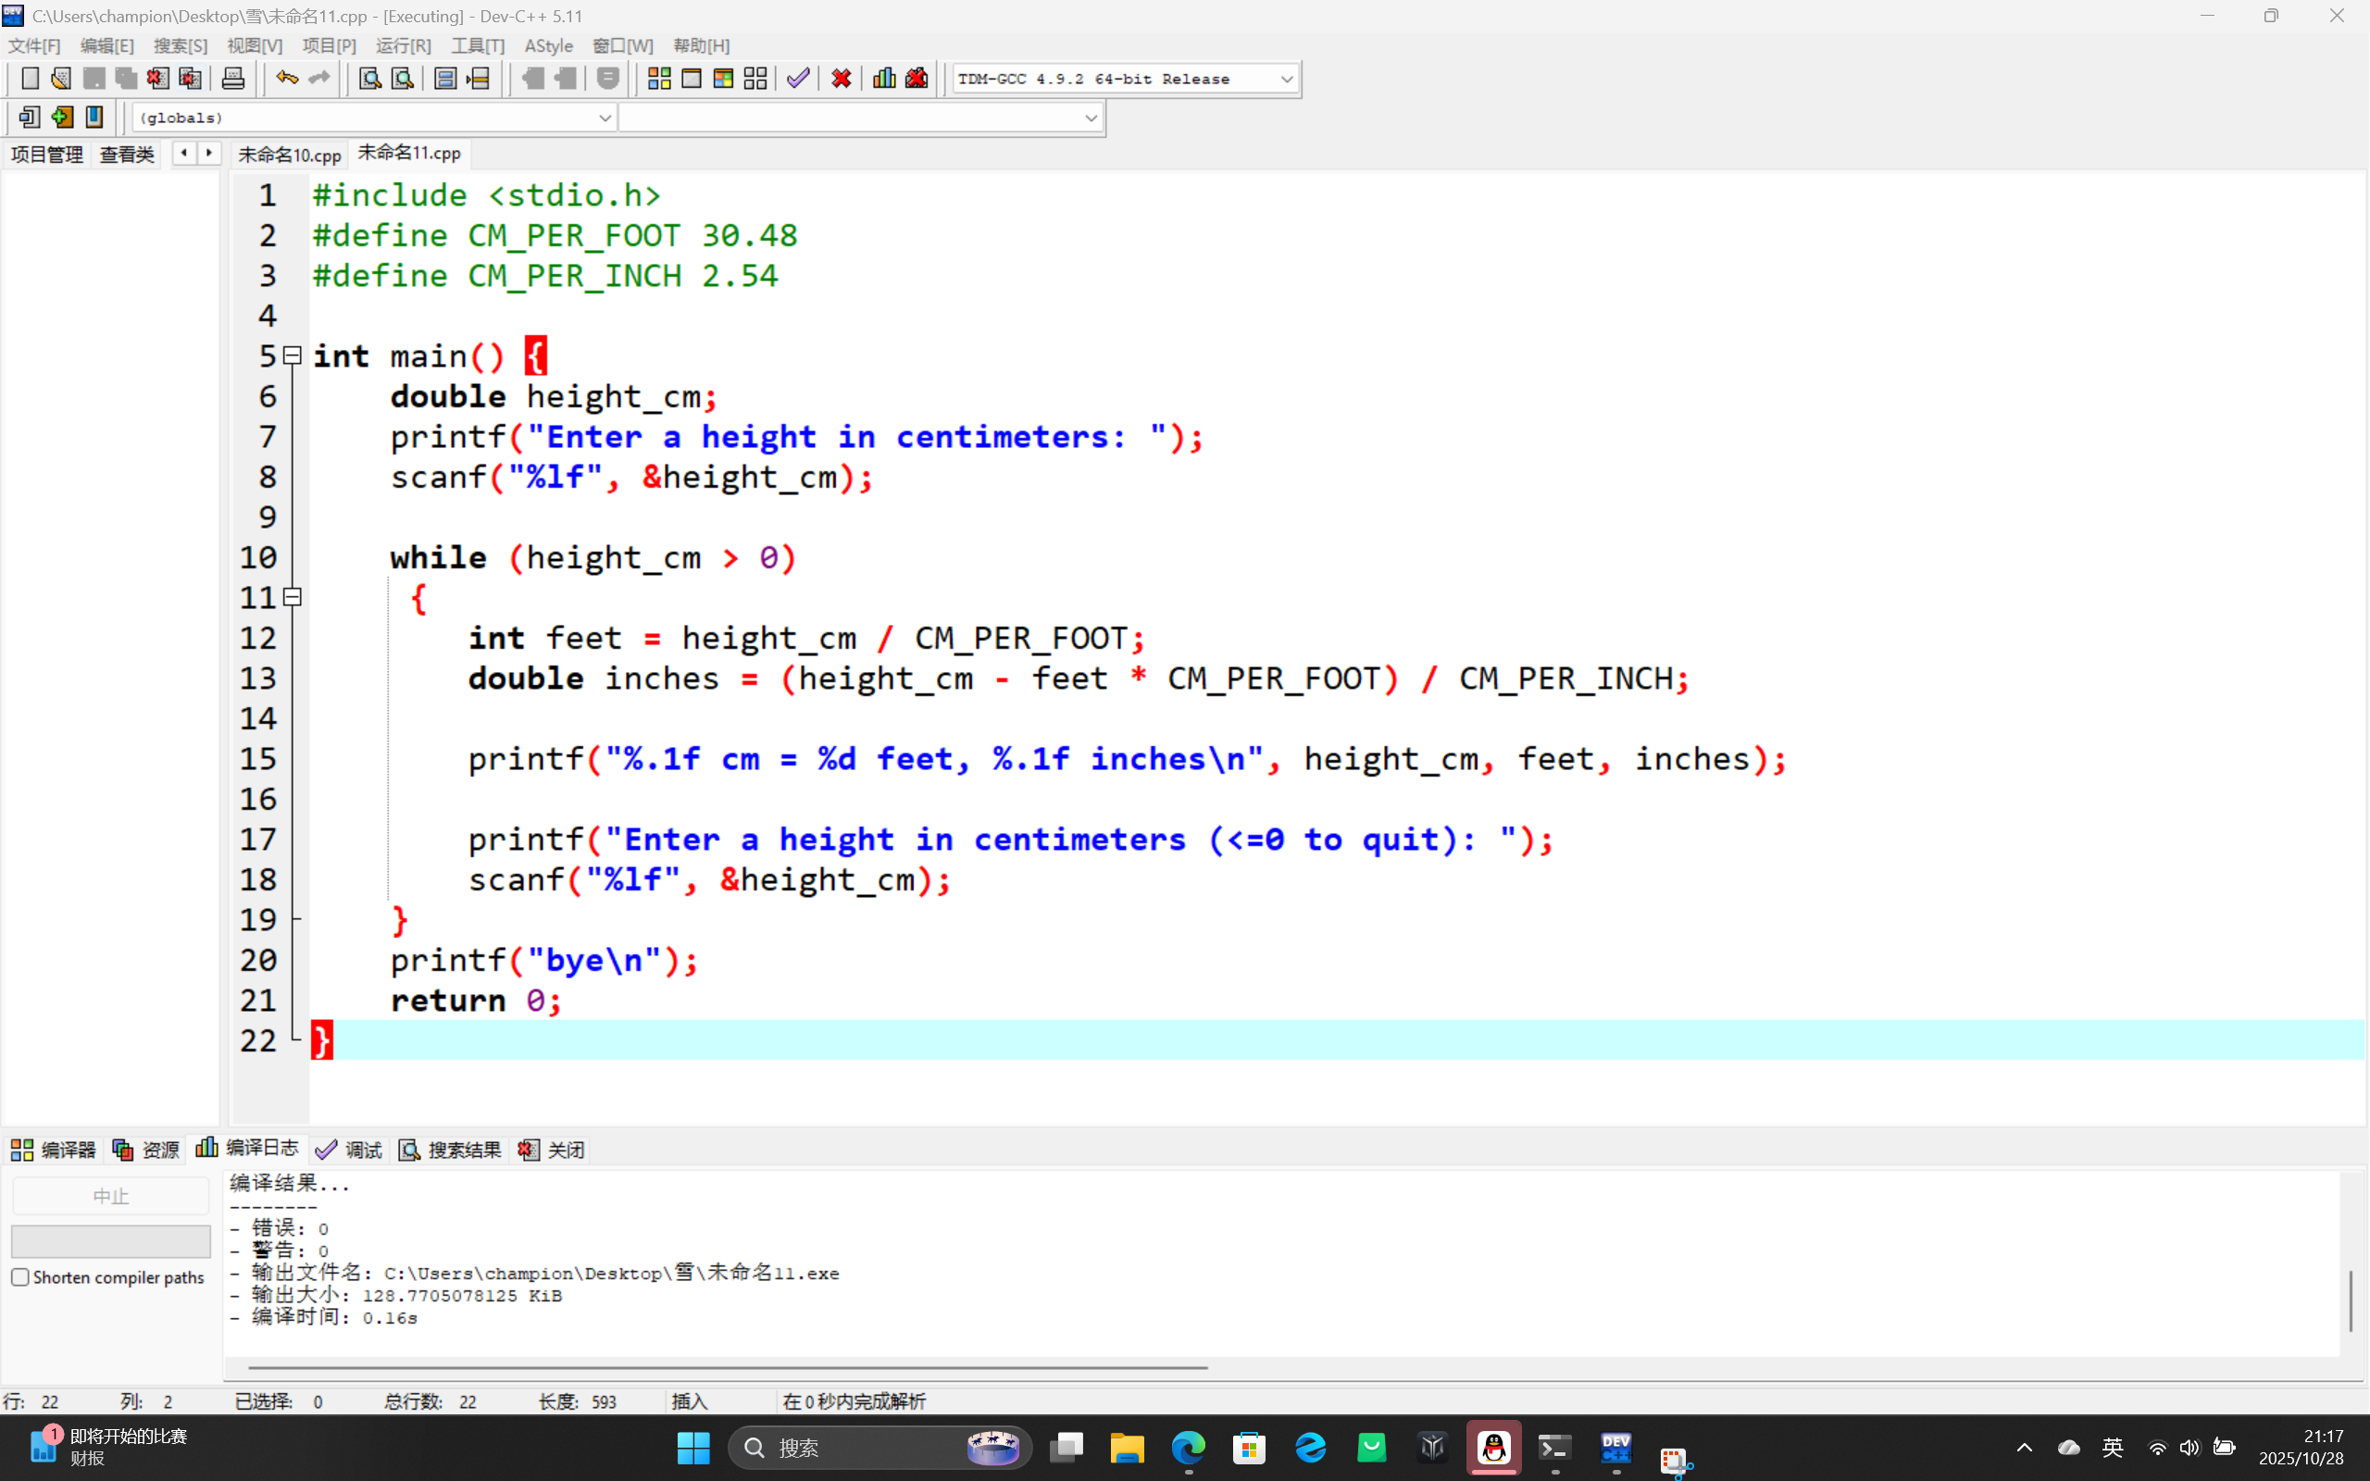Click the profile analysis bar chart icon

click(883, 79)
